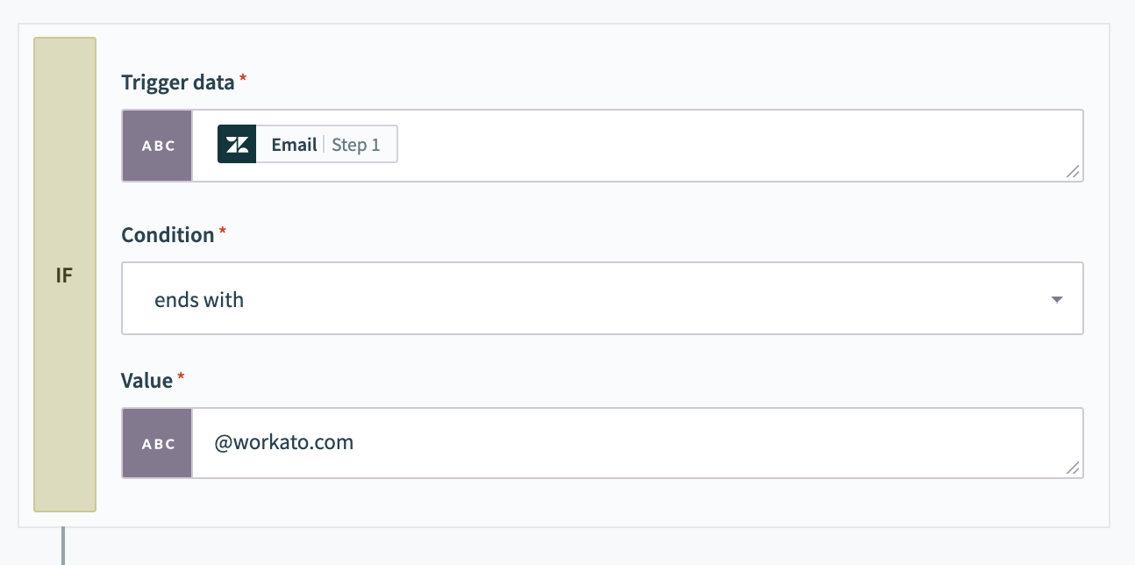Open the 'ends with' condition selector

(603, 298)
